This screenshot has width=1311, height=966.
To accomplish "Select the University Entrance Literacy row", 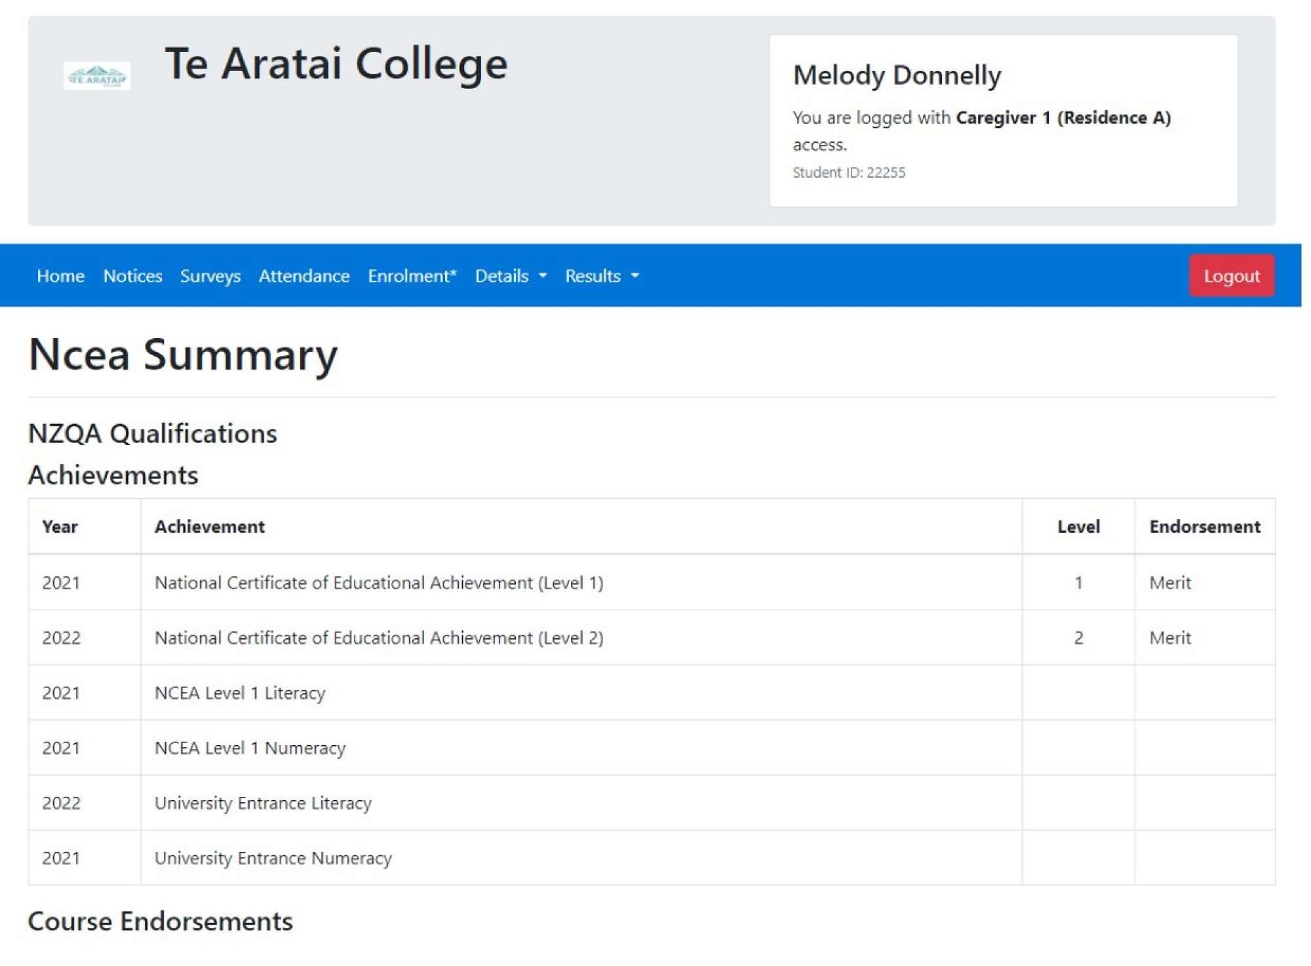I will 263,803.
